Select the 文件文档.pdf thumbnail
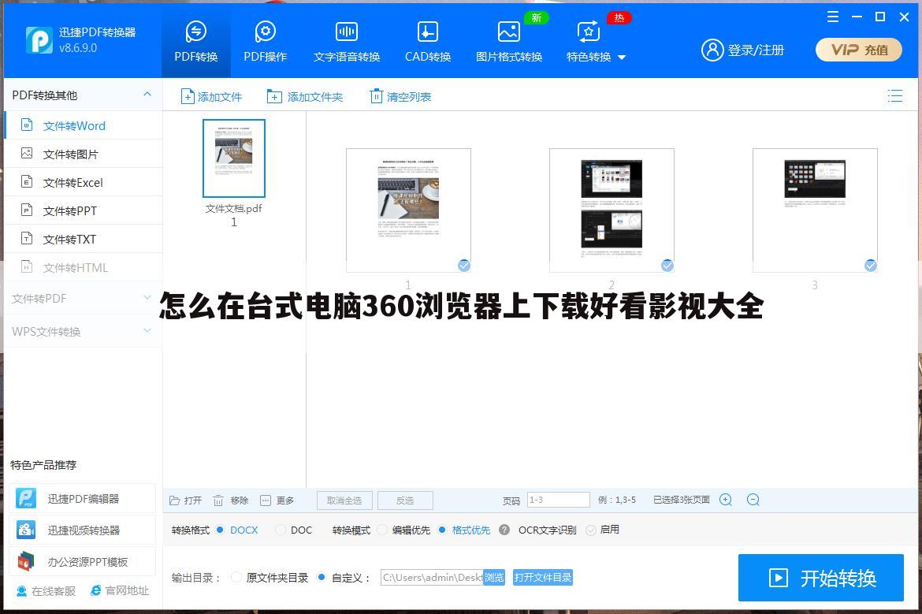The image size is (922, 614). pos(234,158)
